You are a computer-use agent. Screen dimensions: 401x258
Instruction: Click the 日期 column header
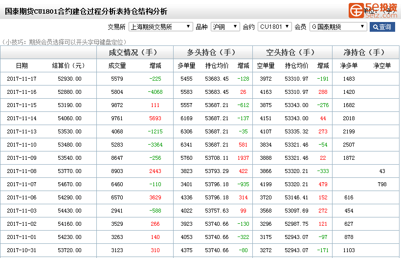22,65
